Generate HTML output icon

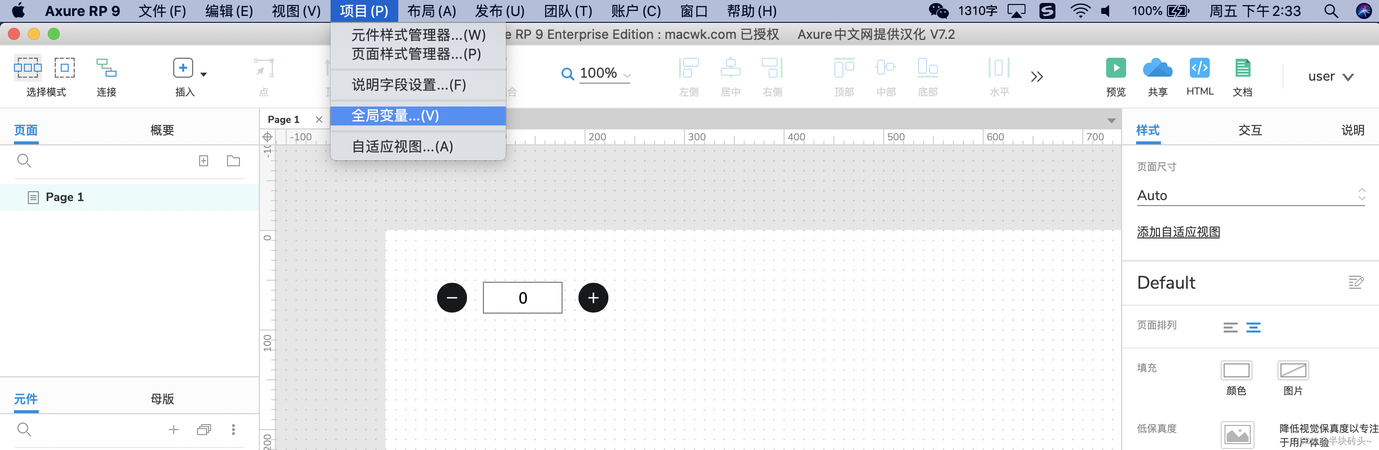tap(1199, 68)
